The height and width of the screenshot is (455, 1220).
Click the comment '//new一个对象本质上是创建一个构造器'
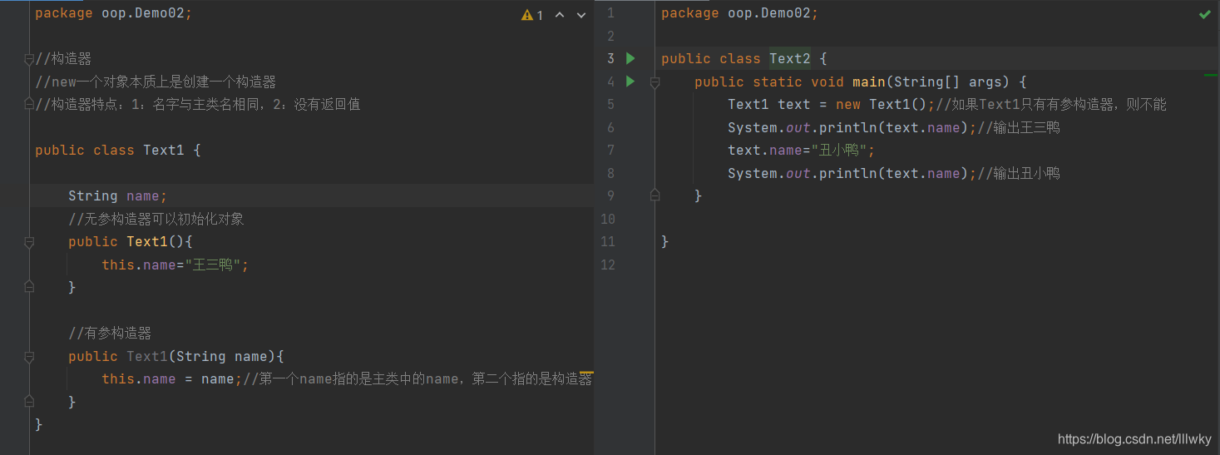156,82
